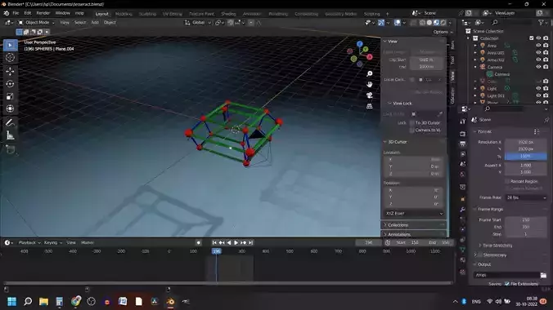Select the Move tool

pyautogui.click(x=10, y=72)
